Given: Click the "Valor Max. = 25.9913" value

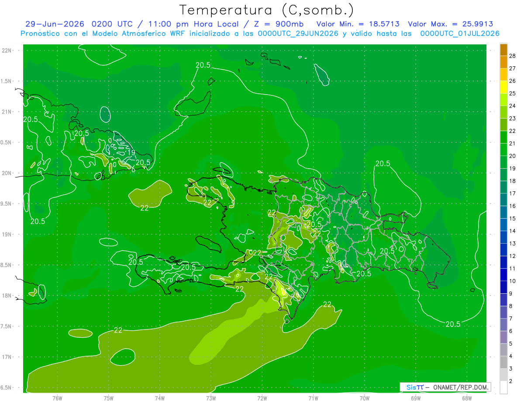Looking at the screenshot, I should (450, 24).
